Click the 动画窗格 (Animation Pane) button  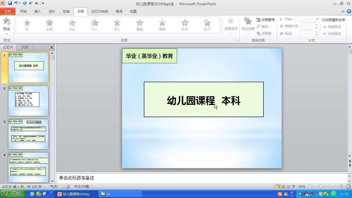[x=266, y=20]
